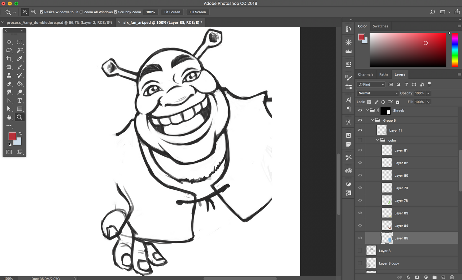The height and width of the screenshot is (280, 462).
Task: Select the Crop tool
Action: point(9,59)
